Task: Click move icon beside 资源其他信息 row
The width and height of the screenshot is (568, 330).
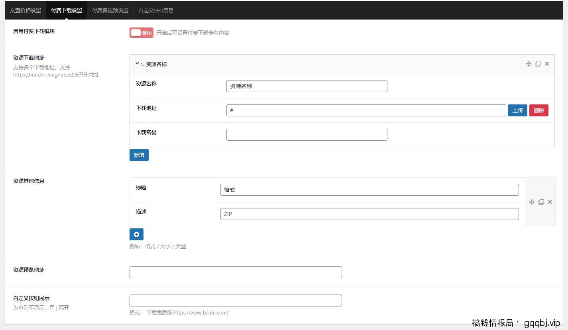Action: click(531, 202)
